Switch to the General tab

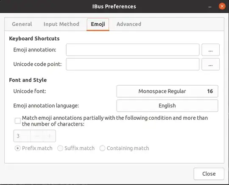pyautogui.click(x=22, y=24)
